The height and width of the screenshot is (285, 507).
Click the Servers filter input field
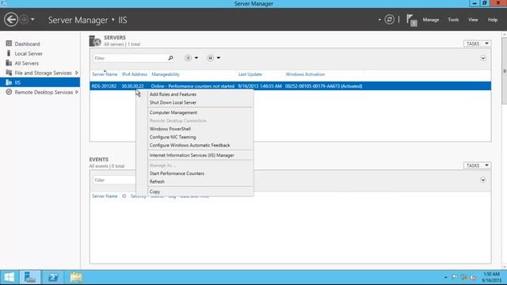(x=130, y=58)
